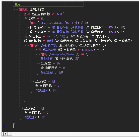This screenshot has width=139, height=137.
Task: Click the 程_锁定绘制D2D parameter
Action: point(90,46)
